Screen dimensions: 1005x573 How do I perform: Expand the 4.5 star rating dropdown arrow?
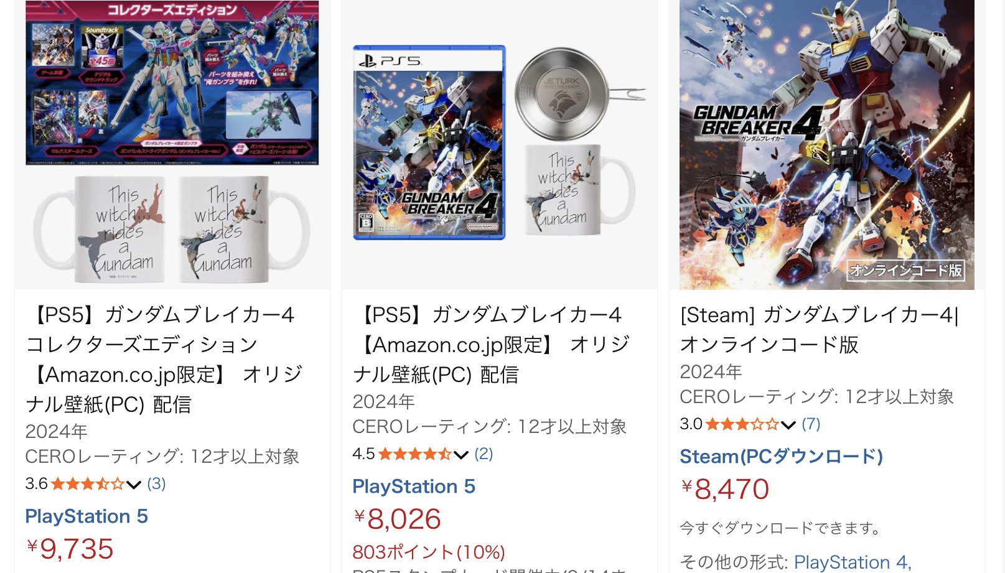(461, 455)
